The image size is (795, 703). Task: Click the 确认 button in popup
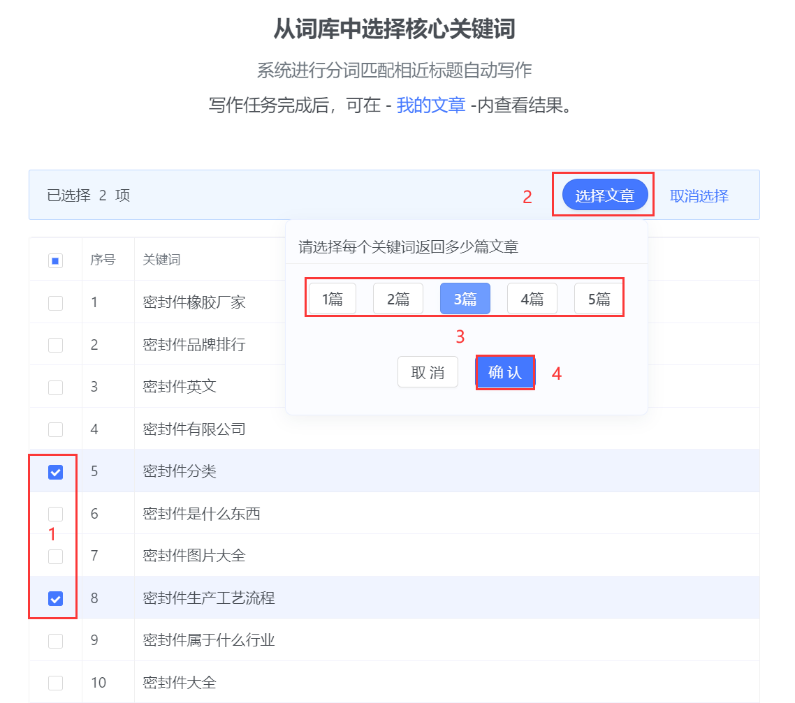[x=505, y=372]
